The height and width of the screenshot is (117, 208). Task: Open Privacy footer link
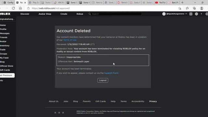tap(153, 101)
